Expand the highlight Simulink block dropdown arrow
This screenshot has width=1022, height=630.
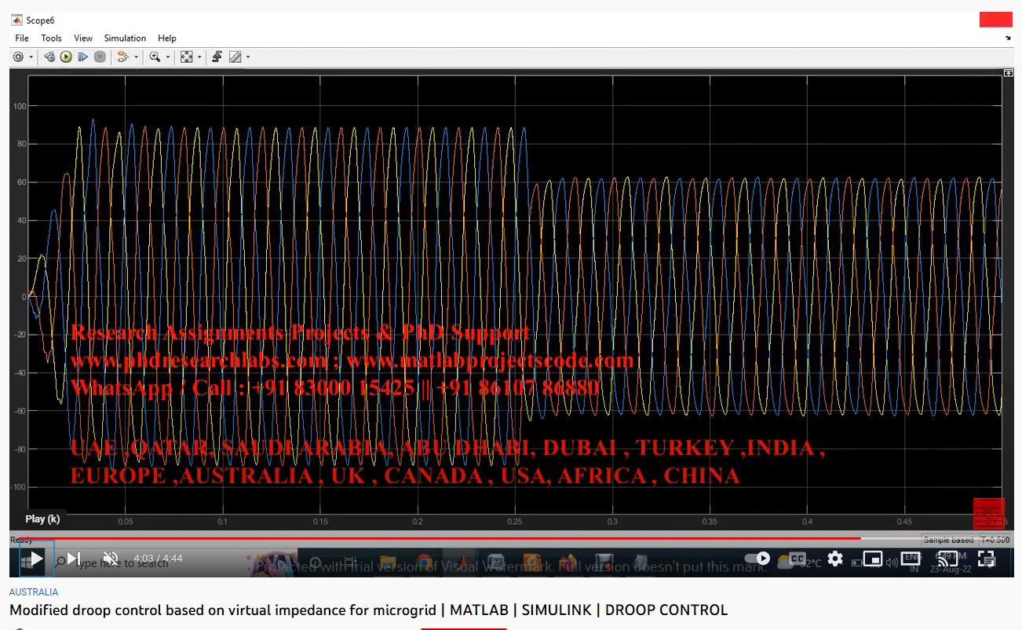(136, 57)
